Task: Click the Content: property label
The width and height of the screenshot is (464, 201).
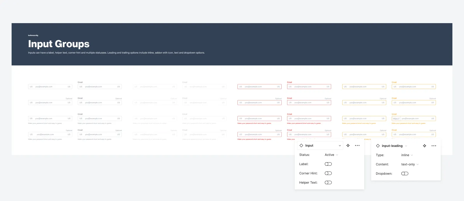Action: tap(382, 164)
